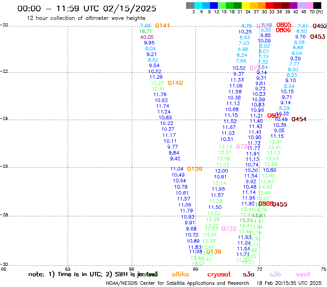The image size is (327, 287).
Task: Select the wave height reading 10.78
Action: pos(181,187)
